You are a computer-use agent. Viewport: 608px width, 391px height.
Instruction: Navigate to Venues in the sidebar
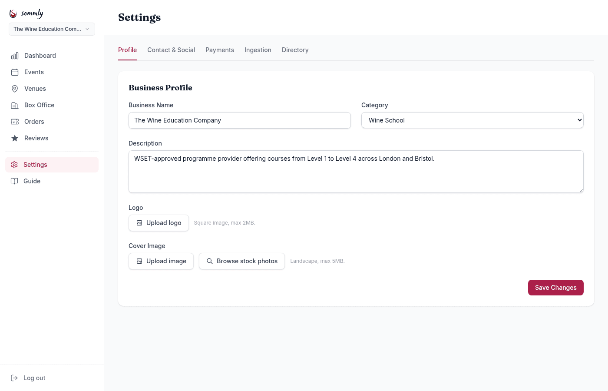(52, 89)
